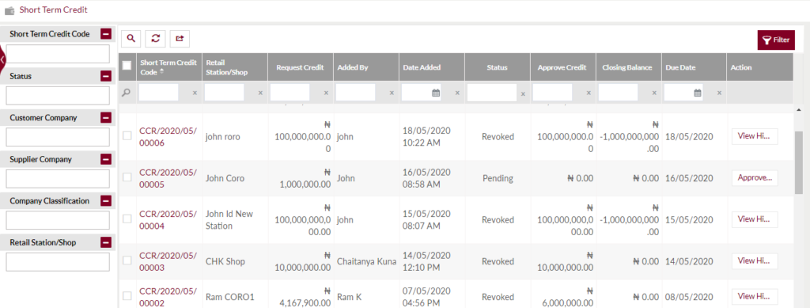Clear the Added By column filter
Viewport: 810px width, 308px height.
[x=392, y=93]
